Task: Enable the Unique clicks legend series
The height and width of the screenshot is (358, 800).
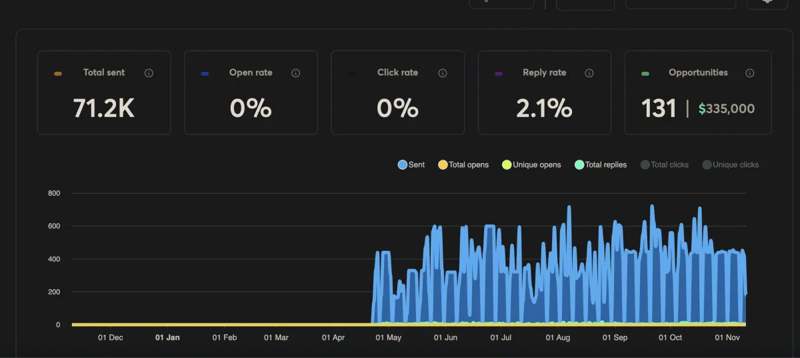Action: click(x=730, y=164)
